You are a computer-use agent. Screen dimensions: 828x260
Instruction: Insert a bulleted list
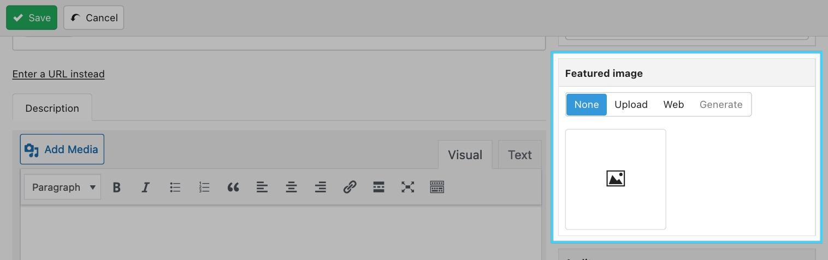(x=175, y=188)
